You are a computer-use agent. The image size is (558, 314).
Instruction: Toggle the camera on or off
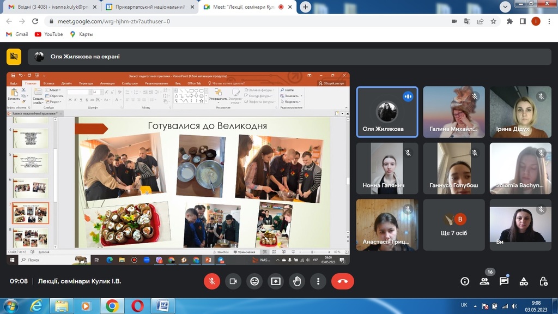click(233, 281)
